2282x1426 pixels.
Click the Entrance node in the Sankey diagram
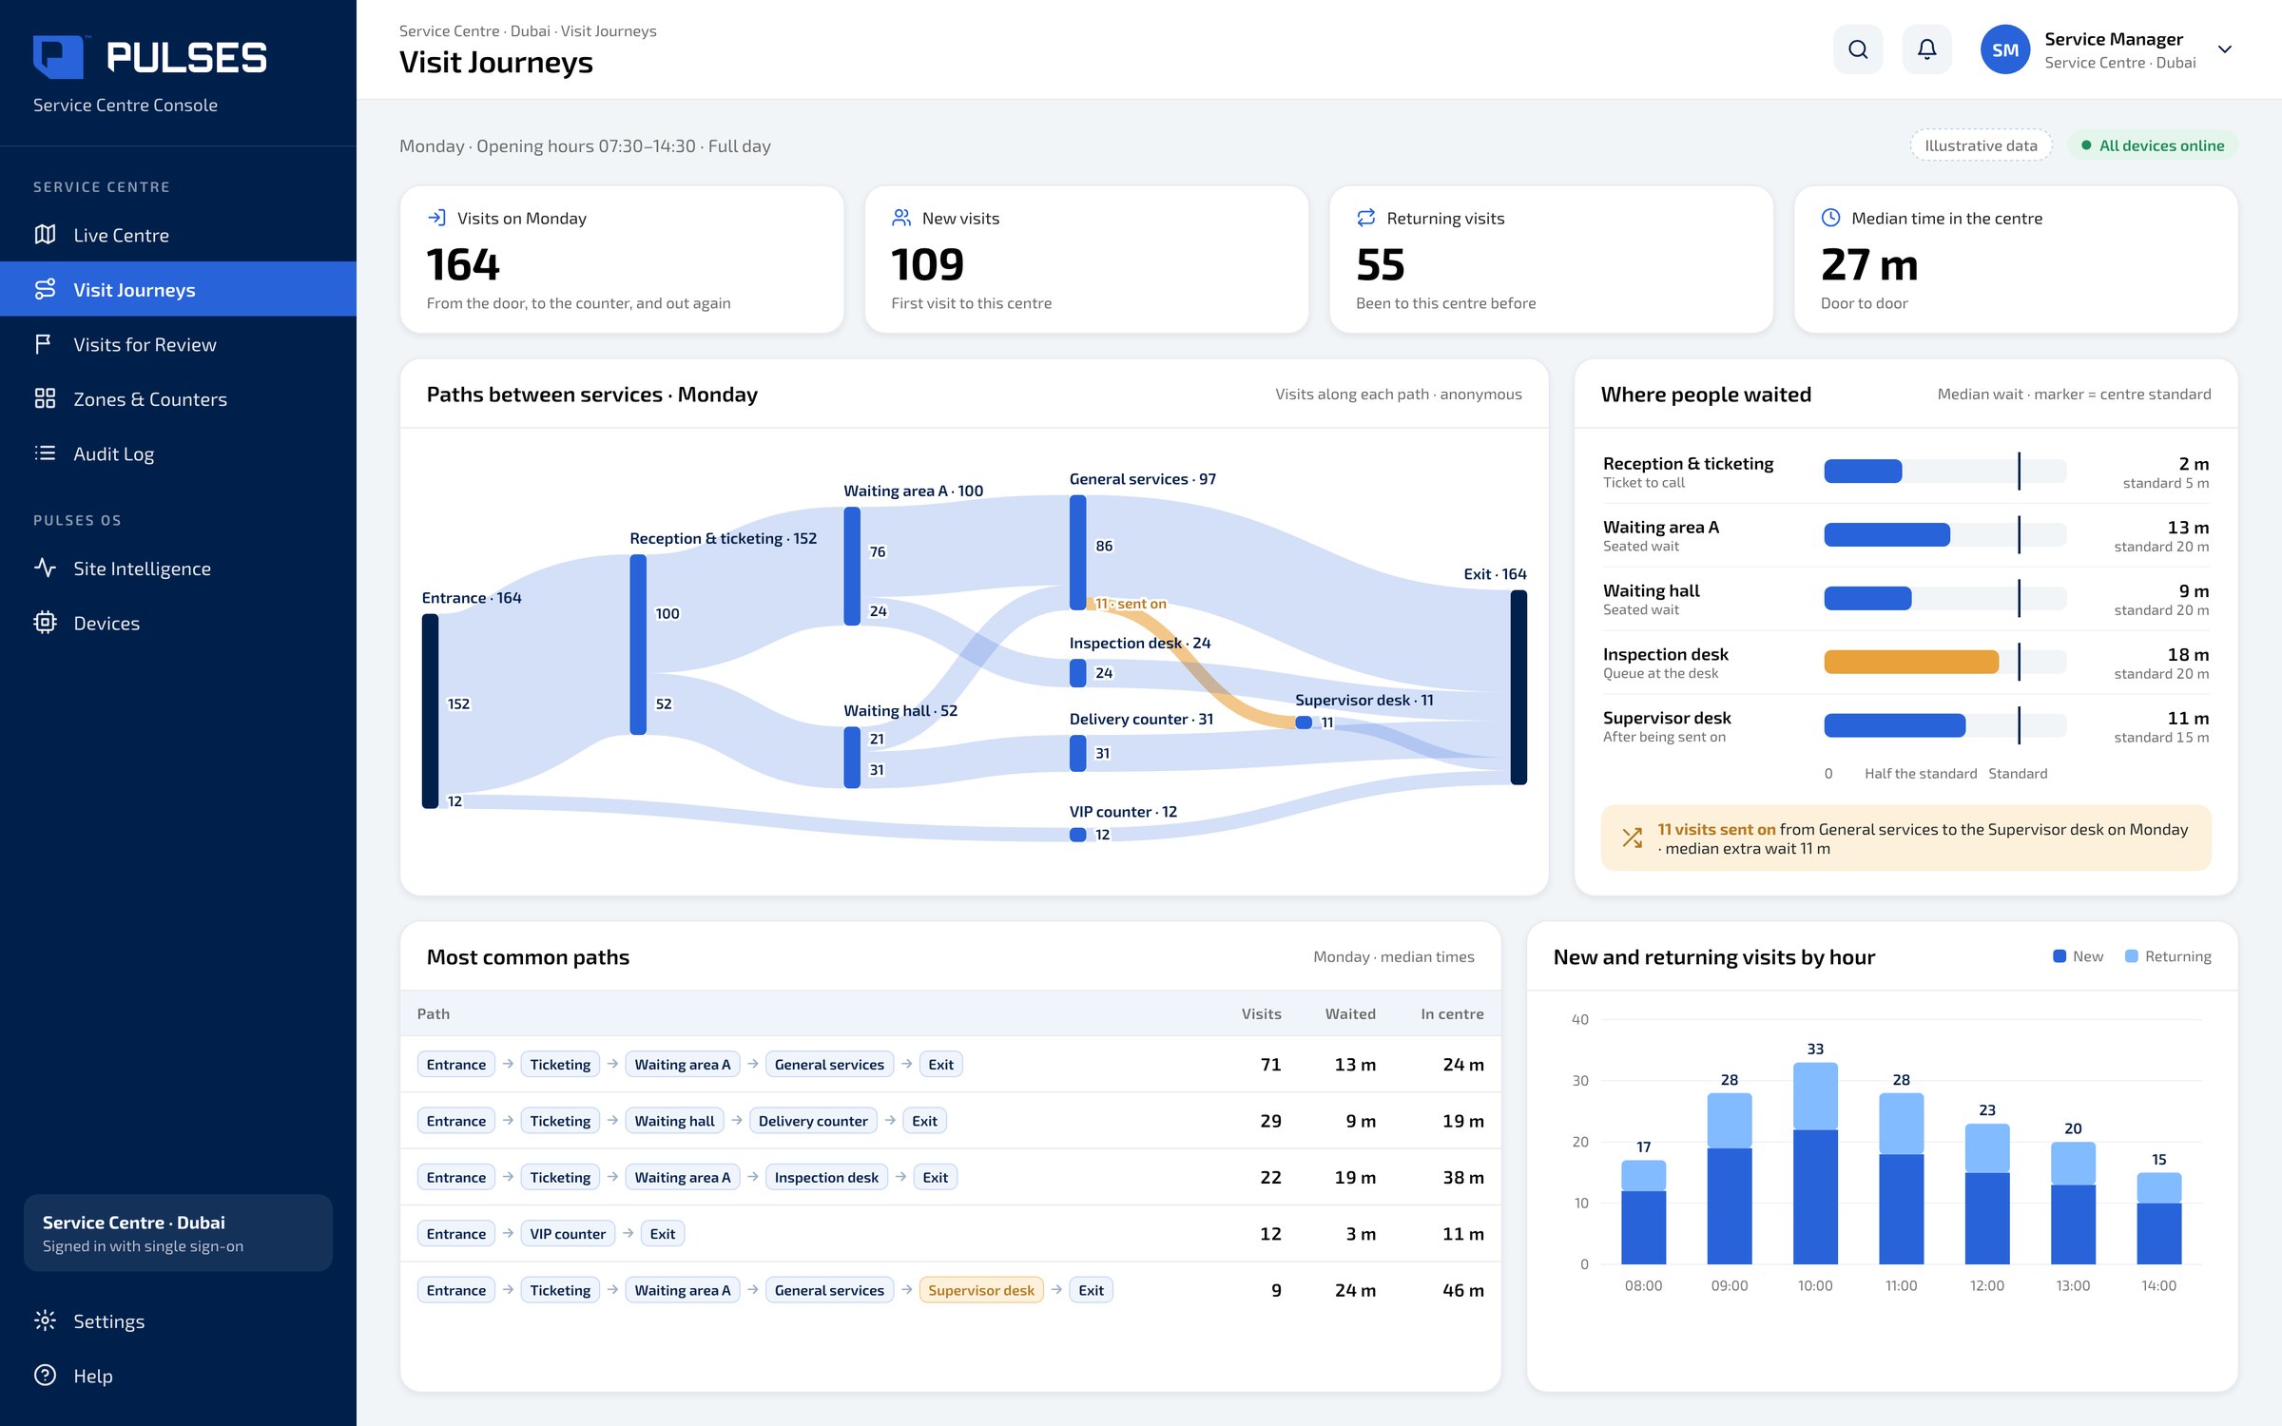[430, 711]
